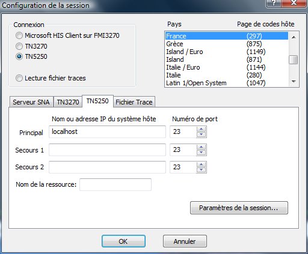
Task: Cancel with the Annuler button
Action: point(185,241)
